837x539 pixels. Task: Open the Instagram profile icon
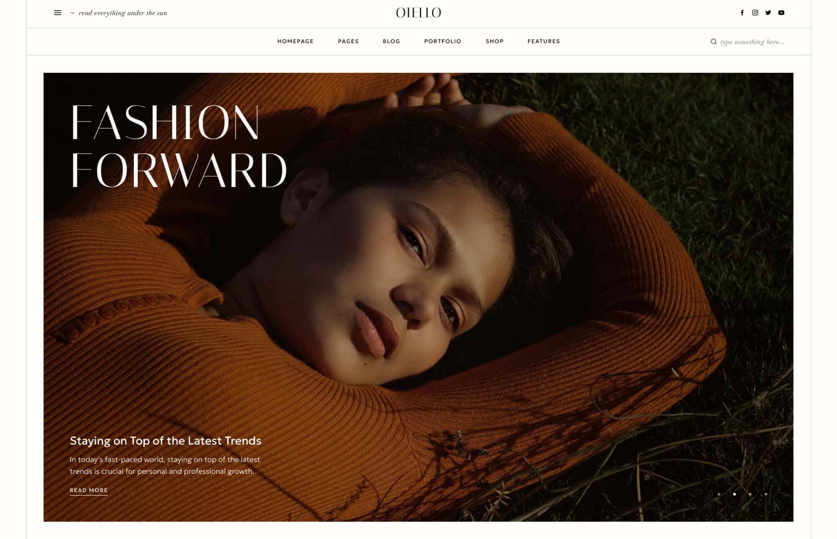click(x=755, y=13)
